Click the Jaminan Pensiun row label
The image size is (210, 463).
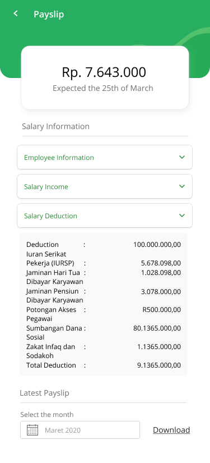[x=55, y=296]
